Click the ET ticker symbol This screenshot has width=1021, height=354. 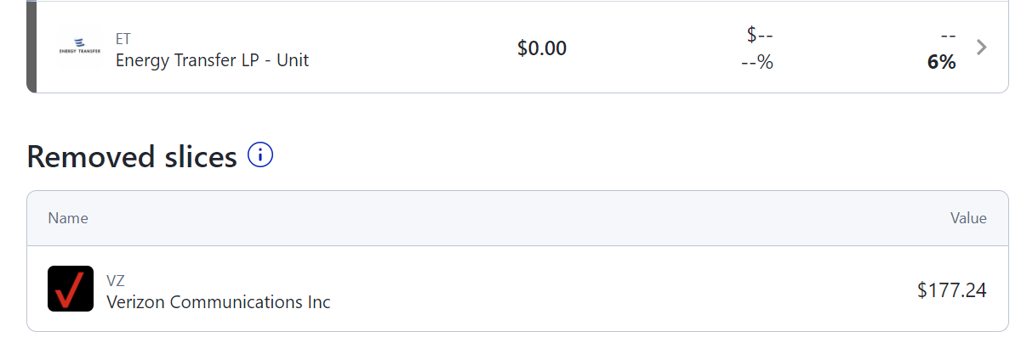coord(123,39)
